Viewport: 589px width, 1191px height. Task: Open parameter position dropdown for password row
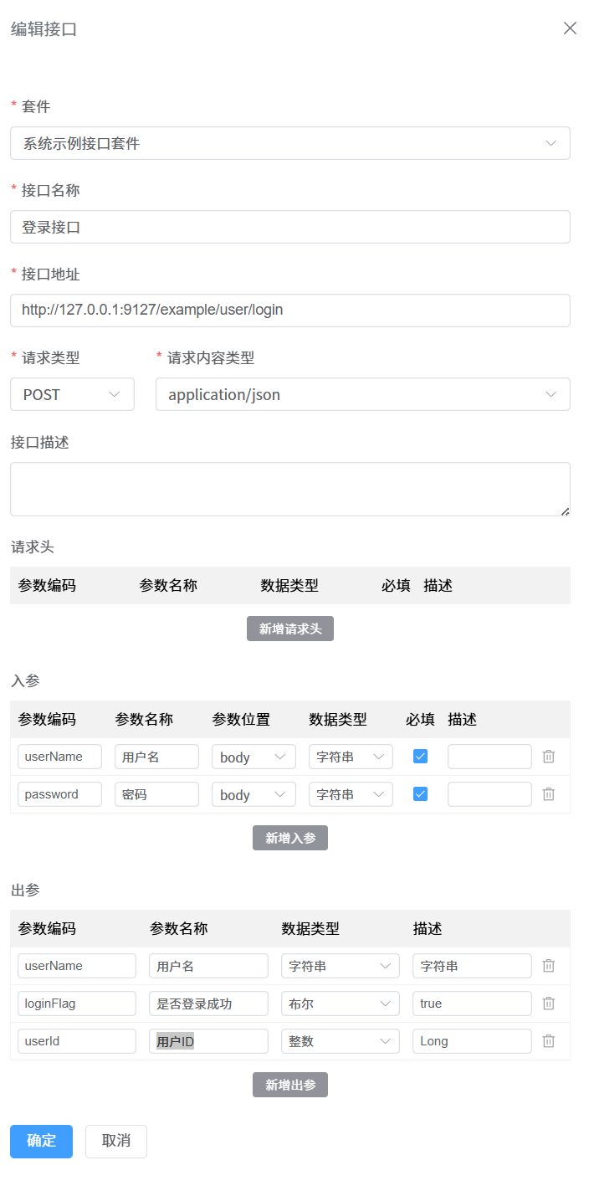point(254,794)
